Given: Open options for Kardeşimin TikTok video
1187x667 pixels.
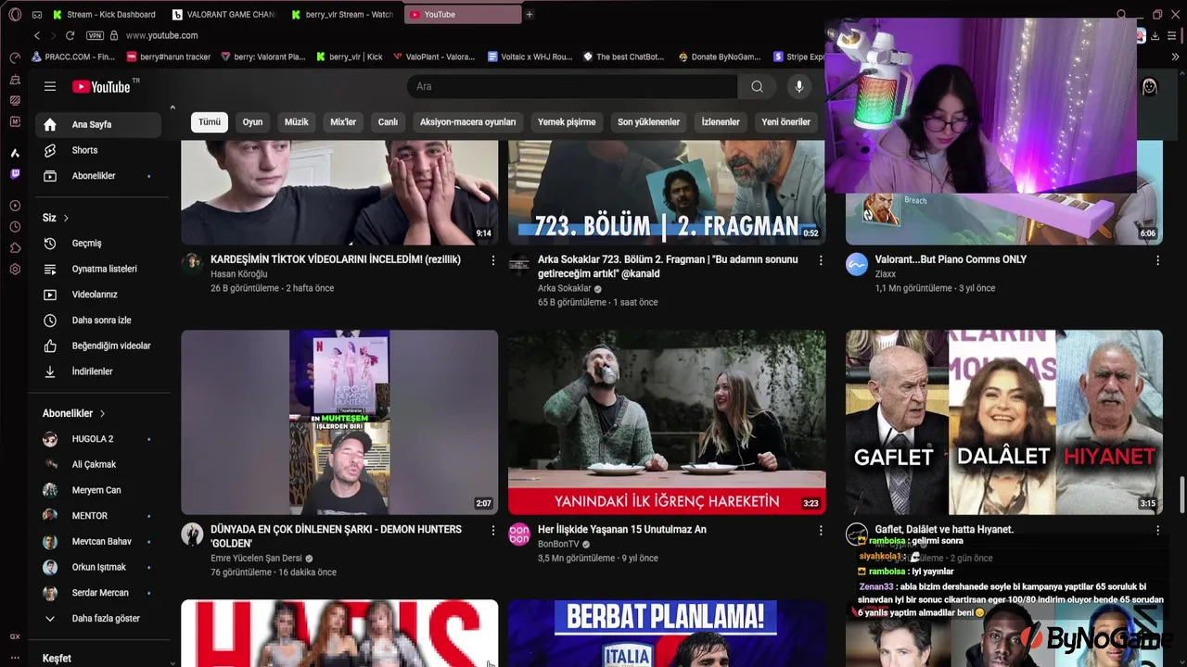Looking at the screenshot, I should click(x=493, y=260).
